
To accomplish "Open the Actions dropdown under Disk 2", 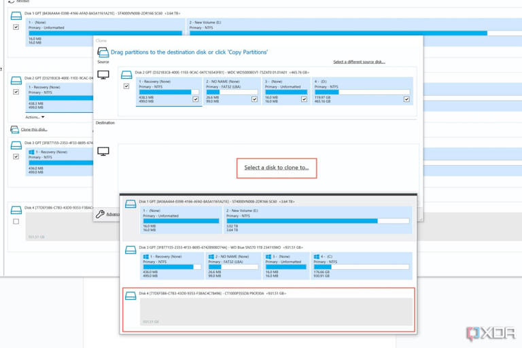I will pyautogui.click(x=35, y=117).
